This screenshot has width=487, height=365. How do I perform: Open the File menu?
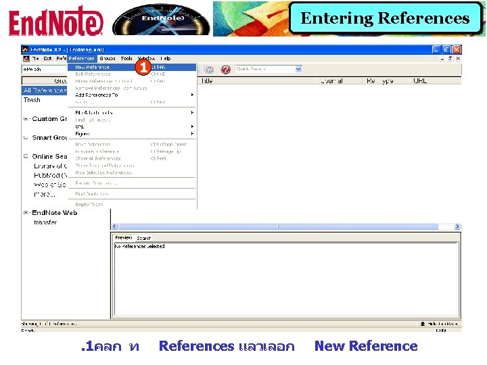[35, 58]
